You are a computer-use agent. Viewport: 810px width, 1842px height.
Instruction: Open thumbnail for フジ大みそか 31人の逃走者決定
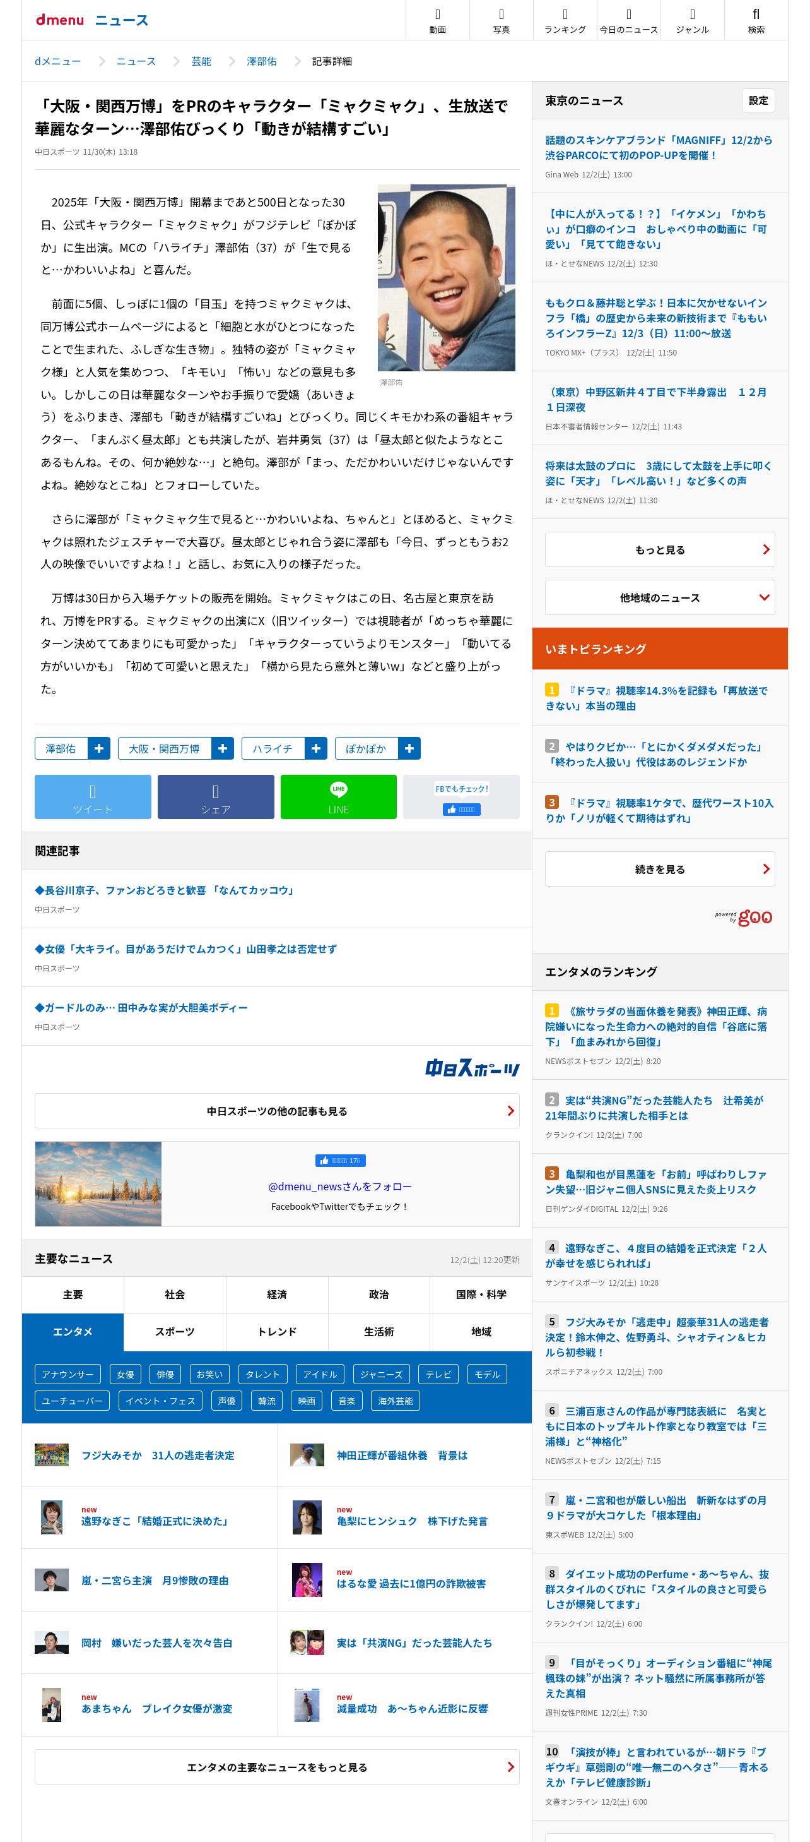tap(52, 1454)
